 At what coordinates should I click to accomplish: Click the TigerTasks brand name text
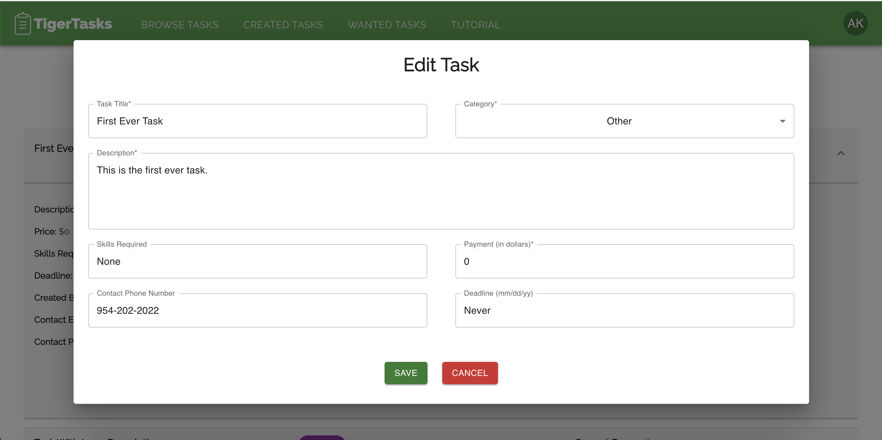tap(73, 24)
